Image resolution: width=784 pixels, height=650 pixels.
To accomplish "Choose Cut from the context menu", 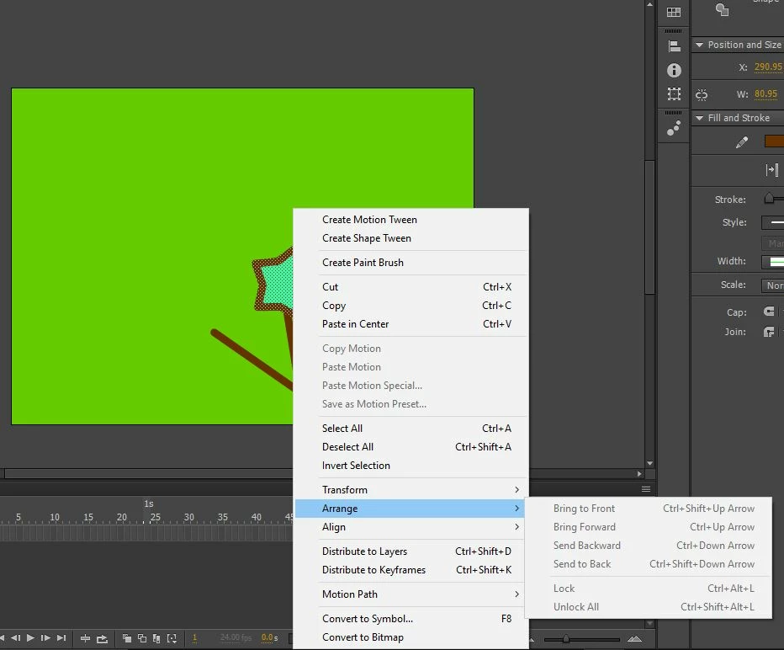I will point(411,287).
